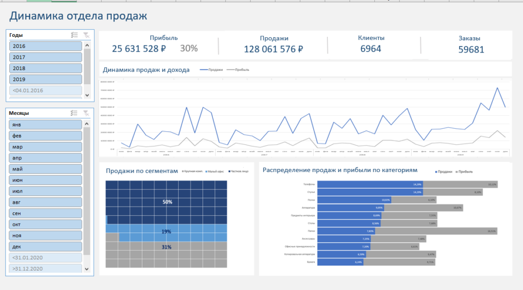Toggle the 2016 year filter

pyautogui.click(x=45, y=46)
